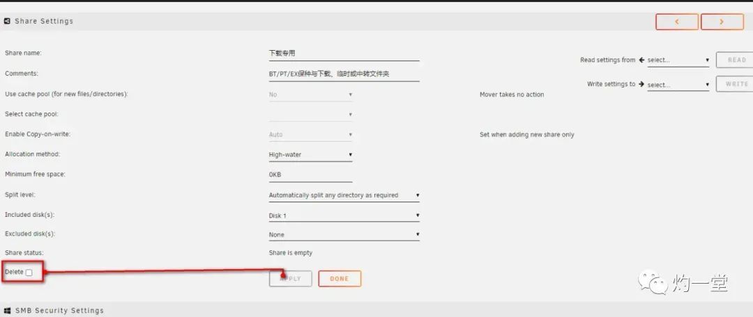Open the Enable Copy-on-write dropdown
Viewport: 753px width, 317px height.
(x=310, y=135)
